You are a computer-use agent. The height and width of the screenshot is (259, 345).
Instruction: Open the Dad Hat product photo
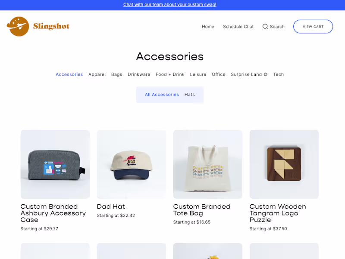pyautogui.click(x=132, y=164)
